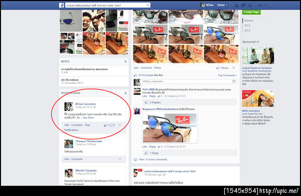Click Comment on Thirayut's post
301x196 pixels.
point(77,159)
